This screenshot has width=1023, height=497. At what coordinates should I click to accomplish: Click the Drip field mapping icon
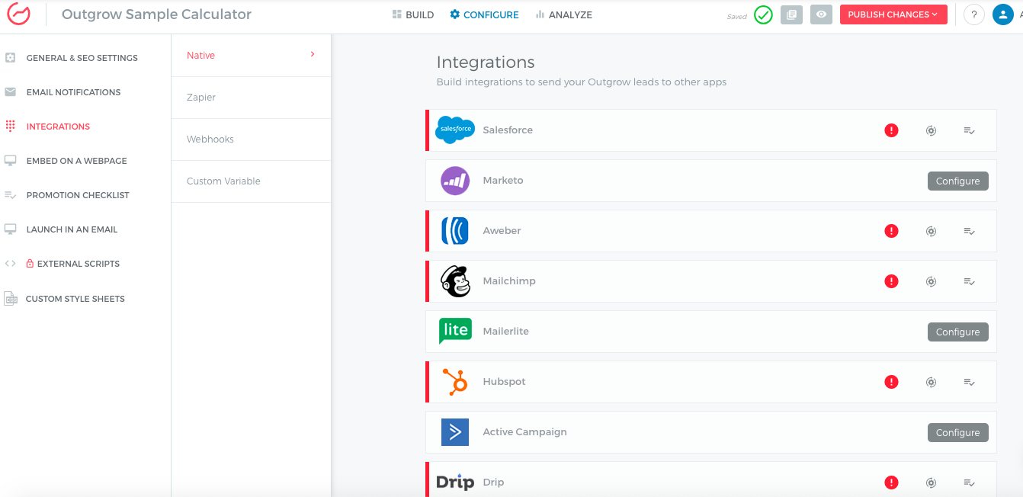pos(970,483)
